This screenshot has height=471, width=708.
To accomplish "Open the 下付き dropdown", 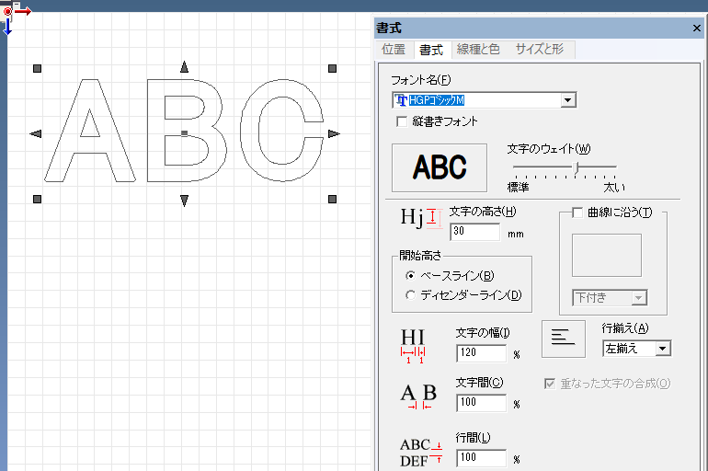I will (638, 298).
